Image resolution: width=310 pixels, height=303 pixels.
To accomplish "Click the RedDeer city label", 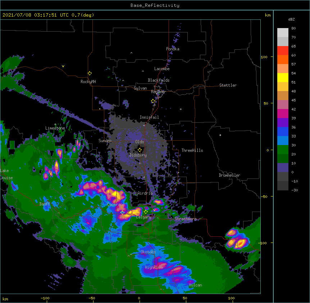I will click(x=158, y=92).
